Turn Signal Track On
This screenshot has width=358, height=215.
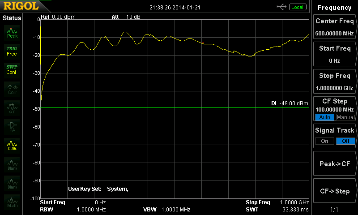click(324, 141)
